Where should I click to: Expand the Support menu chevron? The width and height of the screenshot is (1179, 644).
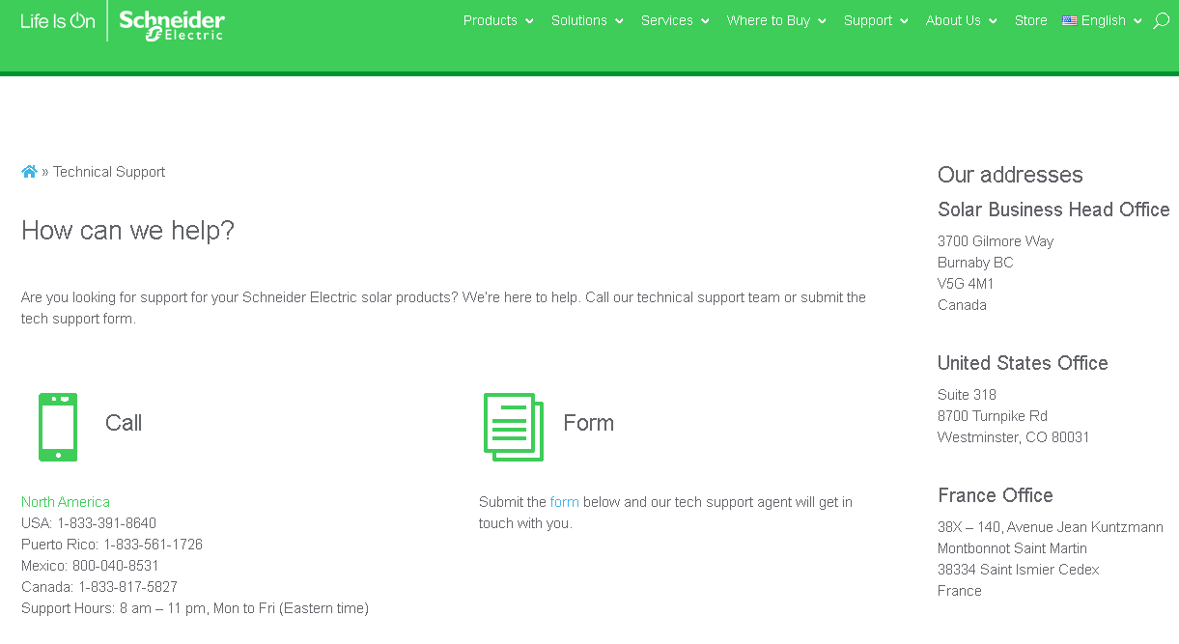(904, 21)
